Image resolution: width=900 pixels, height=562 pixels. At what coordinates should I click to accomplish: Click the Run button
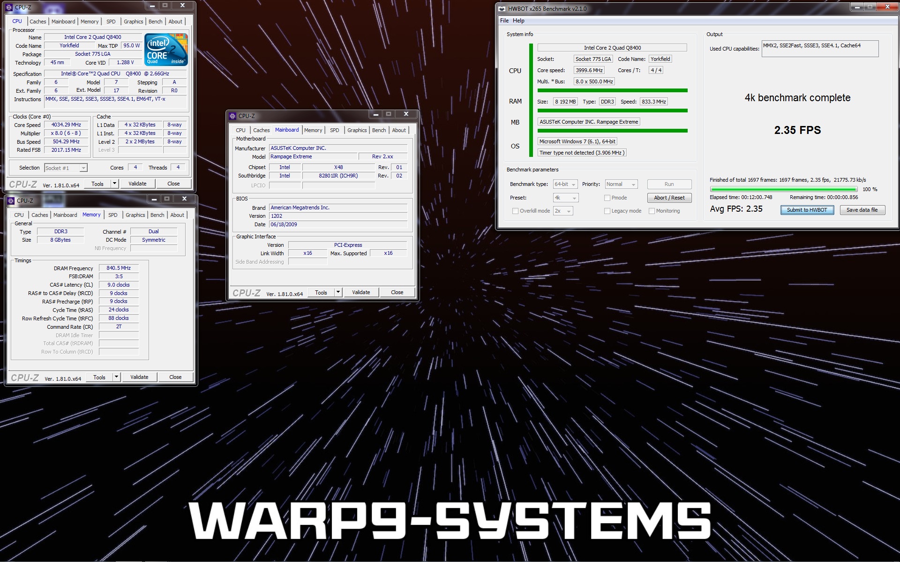point(669,184)
